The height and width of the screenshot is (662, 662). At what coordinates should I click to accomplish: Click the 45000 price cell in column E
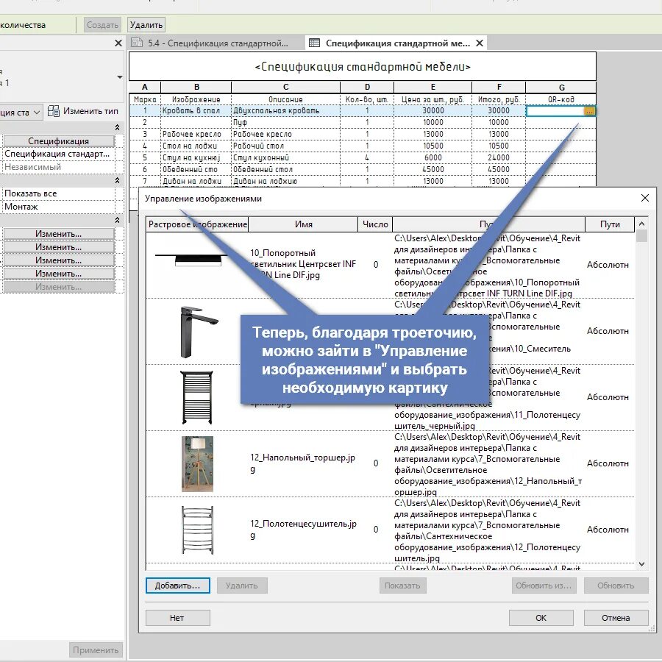coord(433,169)
